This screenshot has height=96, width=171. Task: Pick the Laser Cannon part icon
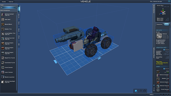[x=3, y=72]
